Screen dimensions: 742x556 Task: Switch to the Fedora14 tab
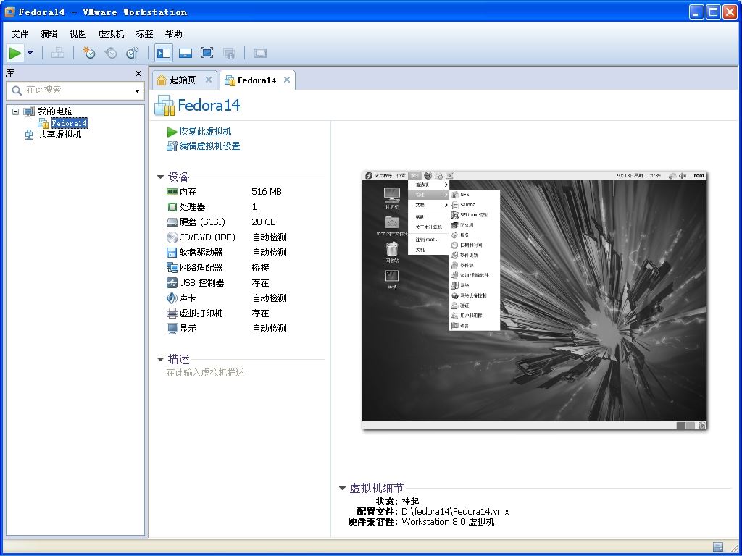pos(257,80)
